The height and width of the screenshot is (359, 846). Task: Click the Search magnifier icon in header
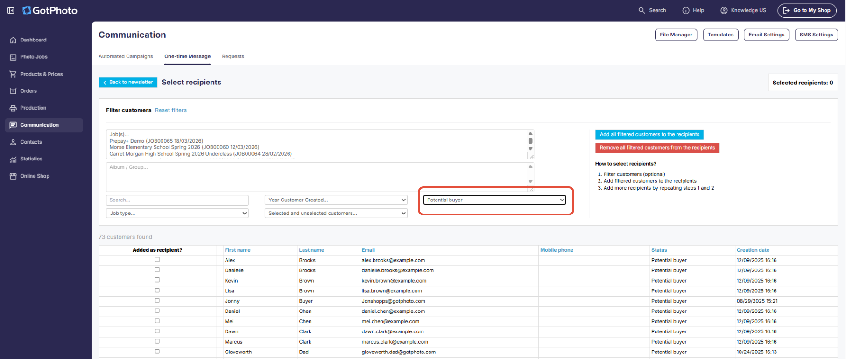[x=642, y=10]
